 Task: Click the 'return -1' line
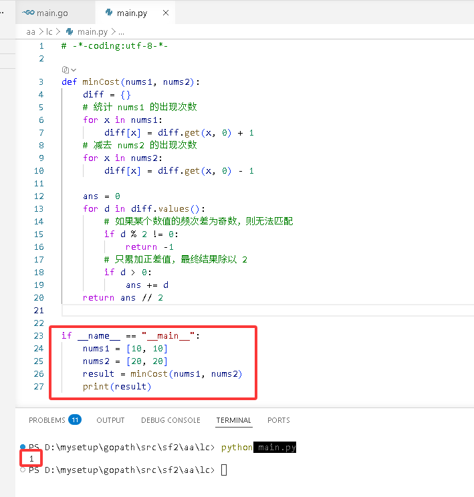pyautogui.click(x=150, y=247)
